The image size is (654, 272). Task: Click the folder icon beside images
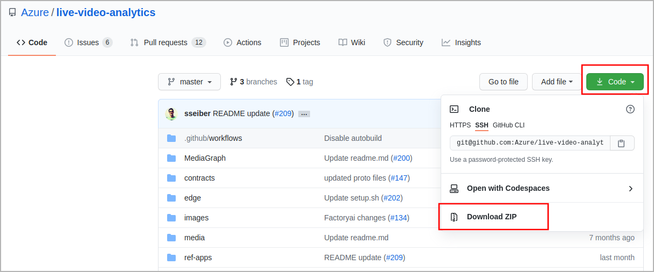point(171,218)
